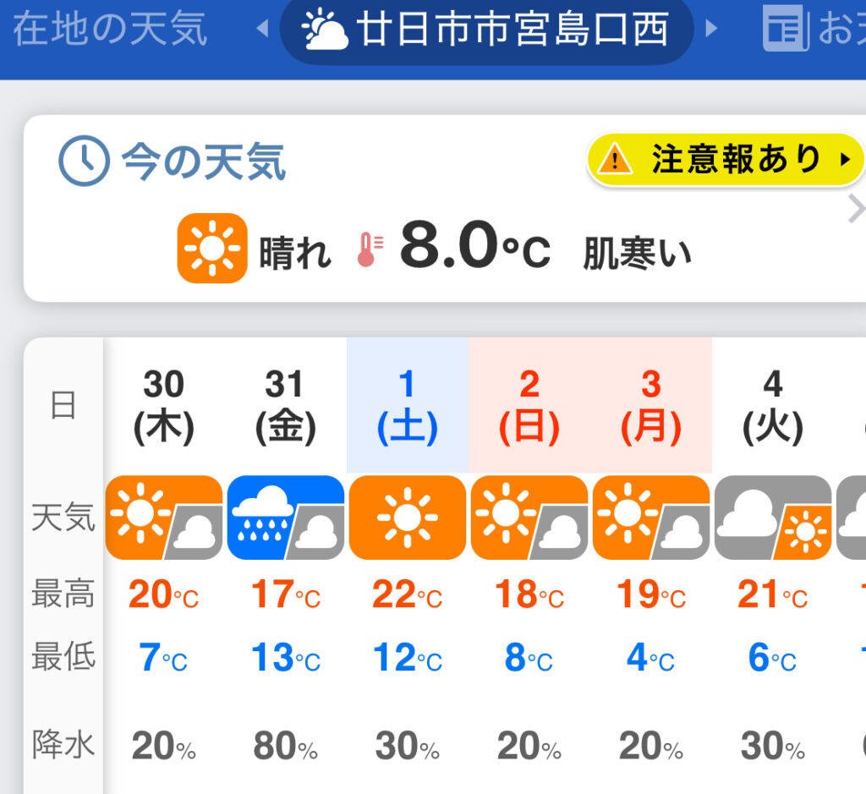Tap the weather icon for 3 (月)
This screenshot has width=866, height=794.
650,517
